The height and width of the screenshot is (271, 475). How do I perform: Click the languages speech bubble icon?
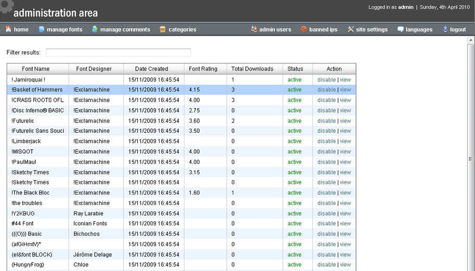tap(401, 30)
